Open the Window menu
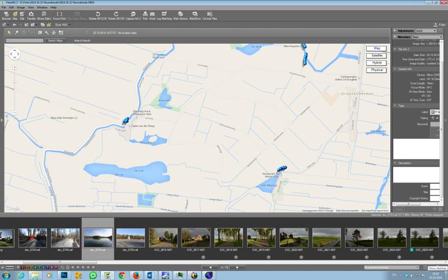The width and height of the screenshot is (448, 280). pyautogui.click(x=43, y=7)
